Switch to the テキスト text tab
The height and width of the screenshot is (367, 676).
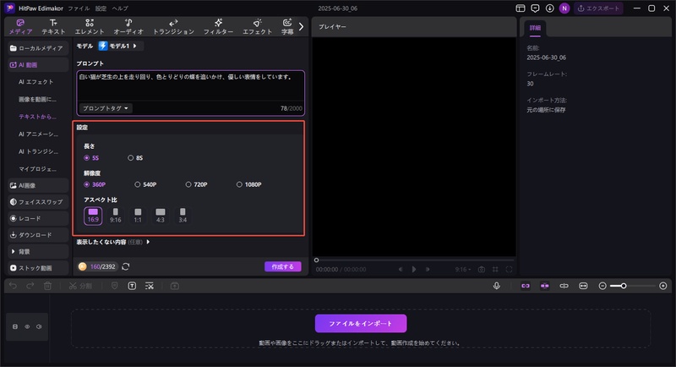(53, 27)
